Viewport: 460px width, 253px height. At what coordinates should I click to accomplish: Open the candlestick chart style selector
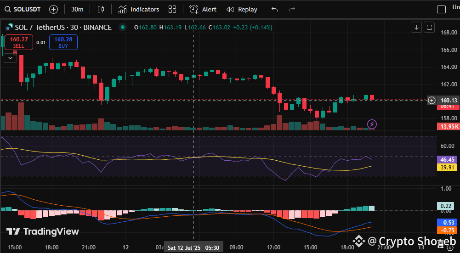101,9
